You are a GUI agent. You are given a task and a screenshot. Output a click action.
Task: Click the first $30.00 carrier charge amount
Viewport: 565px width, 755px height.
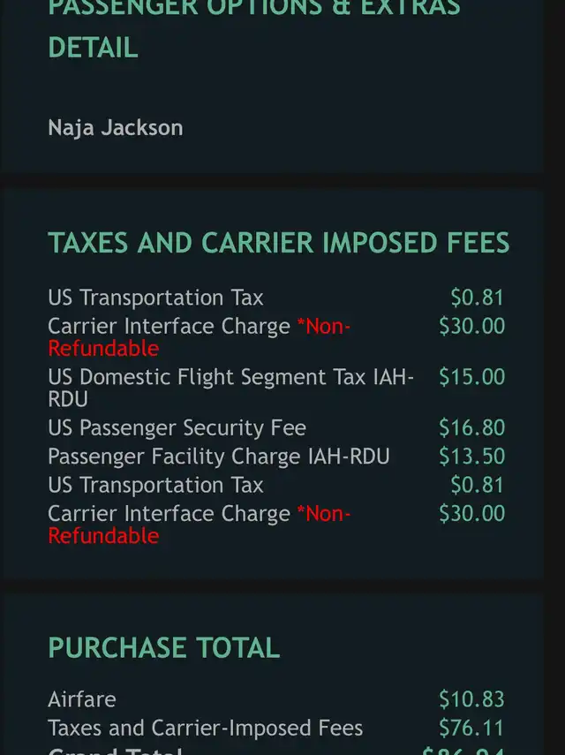471,327
